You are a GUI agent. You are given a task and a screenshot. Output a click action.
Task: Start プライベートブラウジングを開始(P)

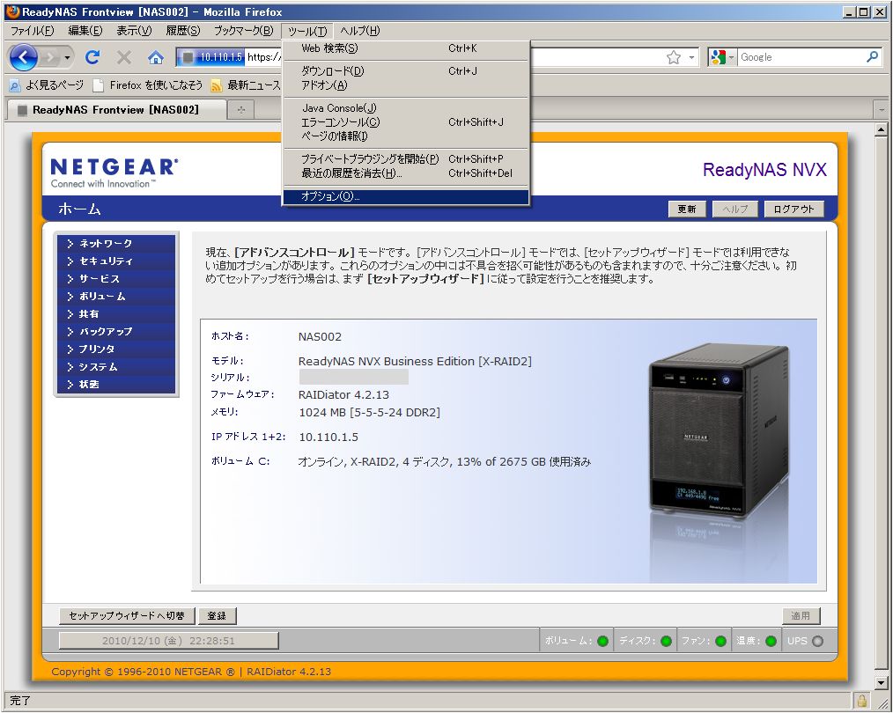405,159
